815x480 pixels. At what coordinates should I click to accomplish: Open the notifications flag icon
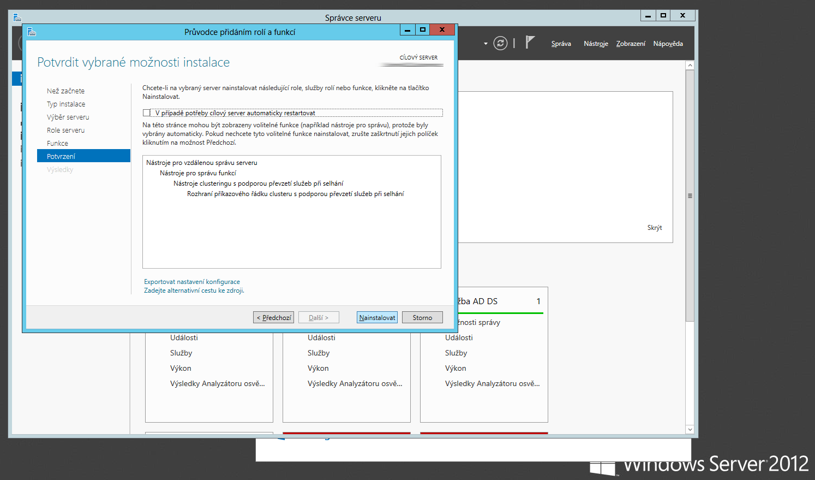(x=529, y=42)
